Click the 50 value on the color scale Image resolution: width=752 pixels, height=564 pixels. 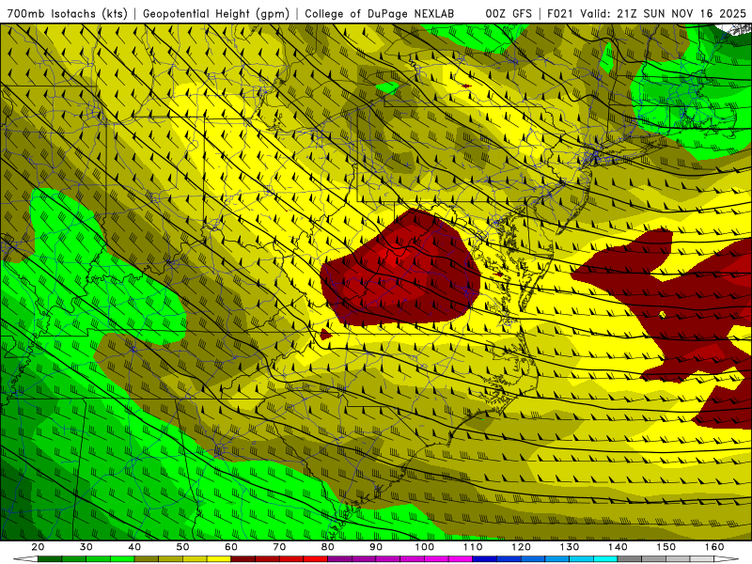click(182, 547)
